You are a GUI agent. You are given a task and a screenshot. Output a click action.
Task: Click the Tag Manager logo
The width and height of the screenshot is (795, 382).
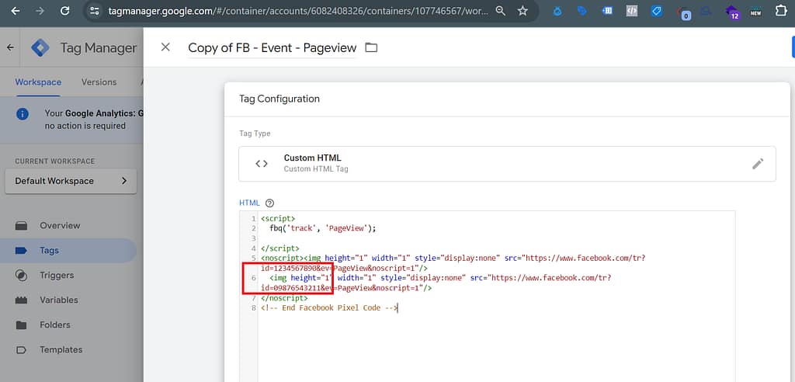[40, 47]
